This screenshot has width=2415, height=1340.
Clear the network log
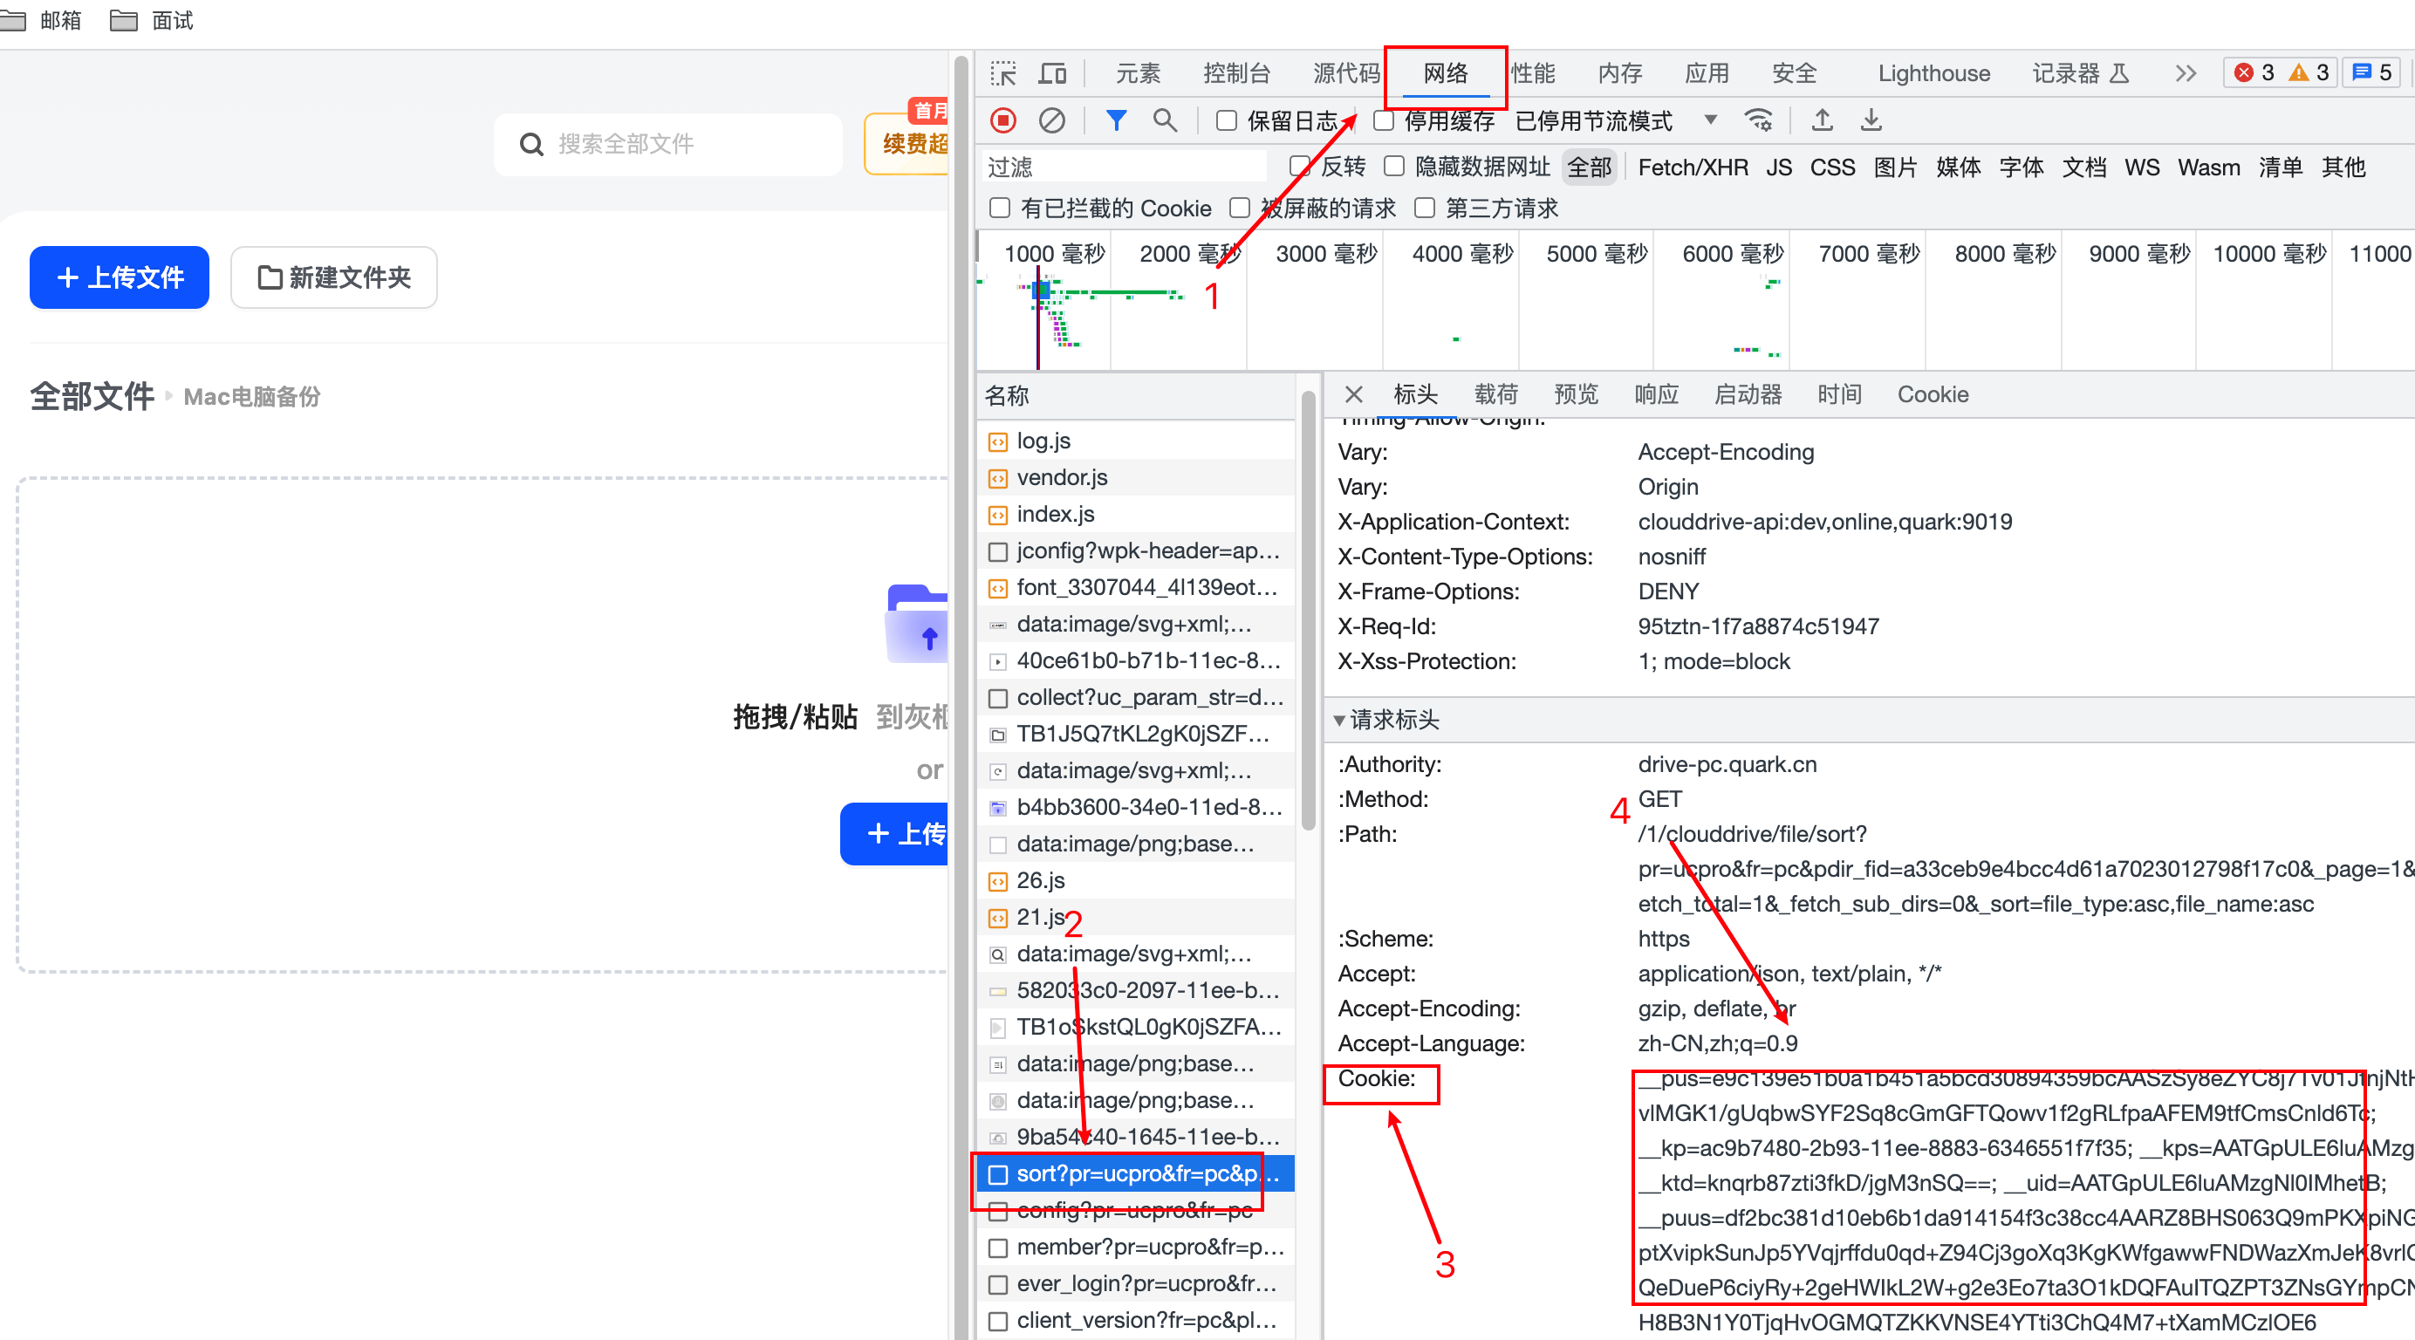1052,121
